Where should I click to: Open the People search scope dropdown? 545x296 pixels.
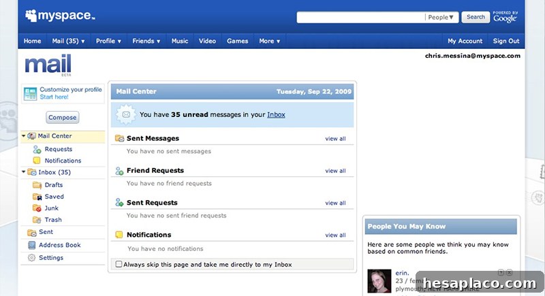tap(441, 17)
